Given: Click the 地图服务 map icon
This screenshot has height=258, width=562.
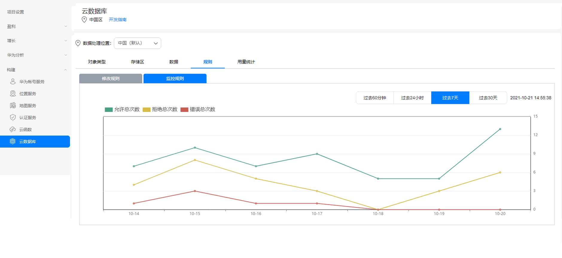Looking at the screenshot, I should tap(13, 105).
